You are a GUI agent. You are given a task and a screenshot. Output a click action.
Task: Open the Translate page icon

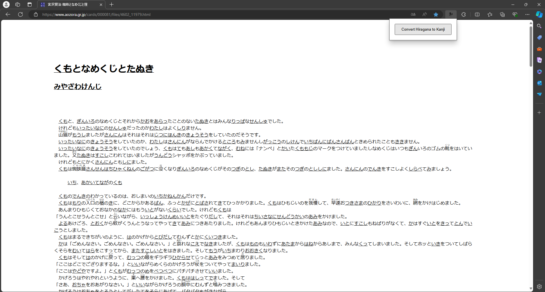click(413, 14)
